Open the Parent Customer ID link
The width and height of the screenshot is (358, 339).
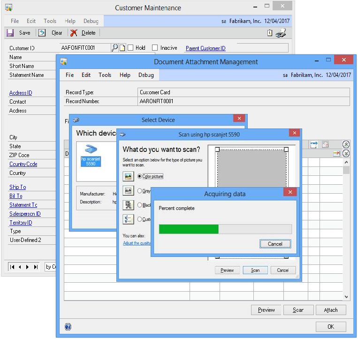coord(206,48)
